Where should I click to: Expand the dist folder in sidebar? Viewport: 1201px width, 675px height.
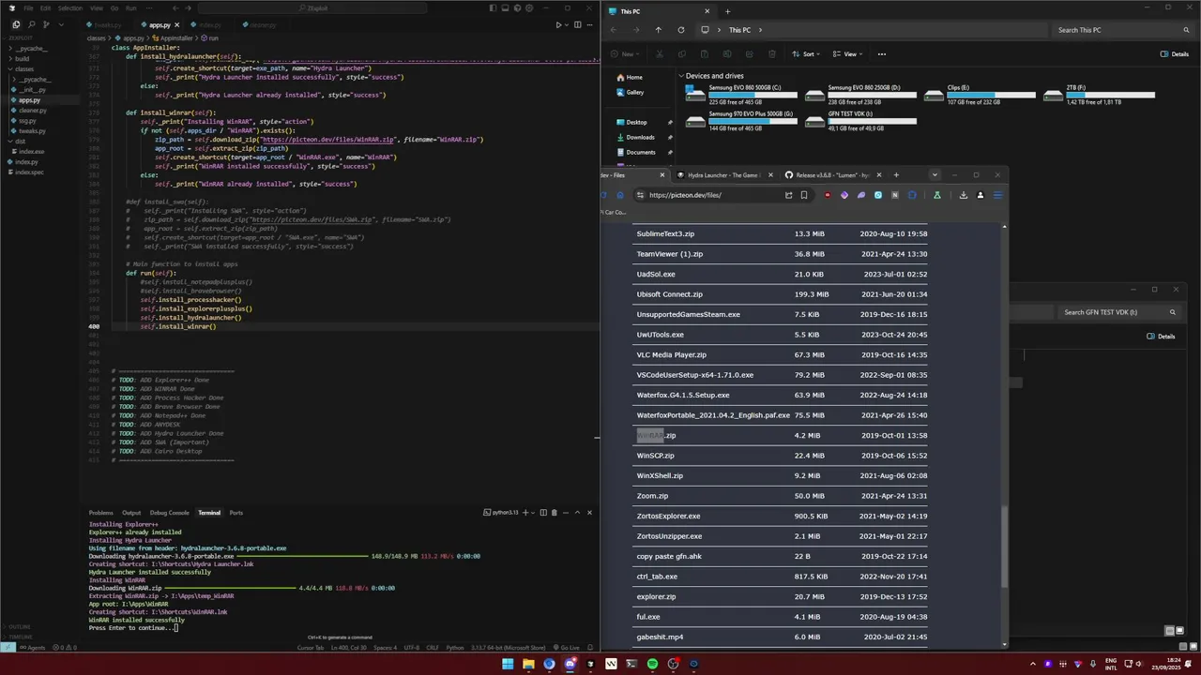click(x=21, y=142)
